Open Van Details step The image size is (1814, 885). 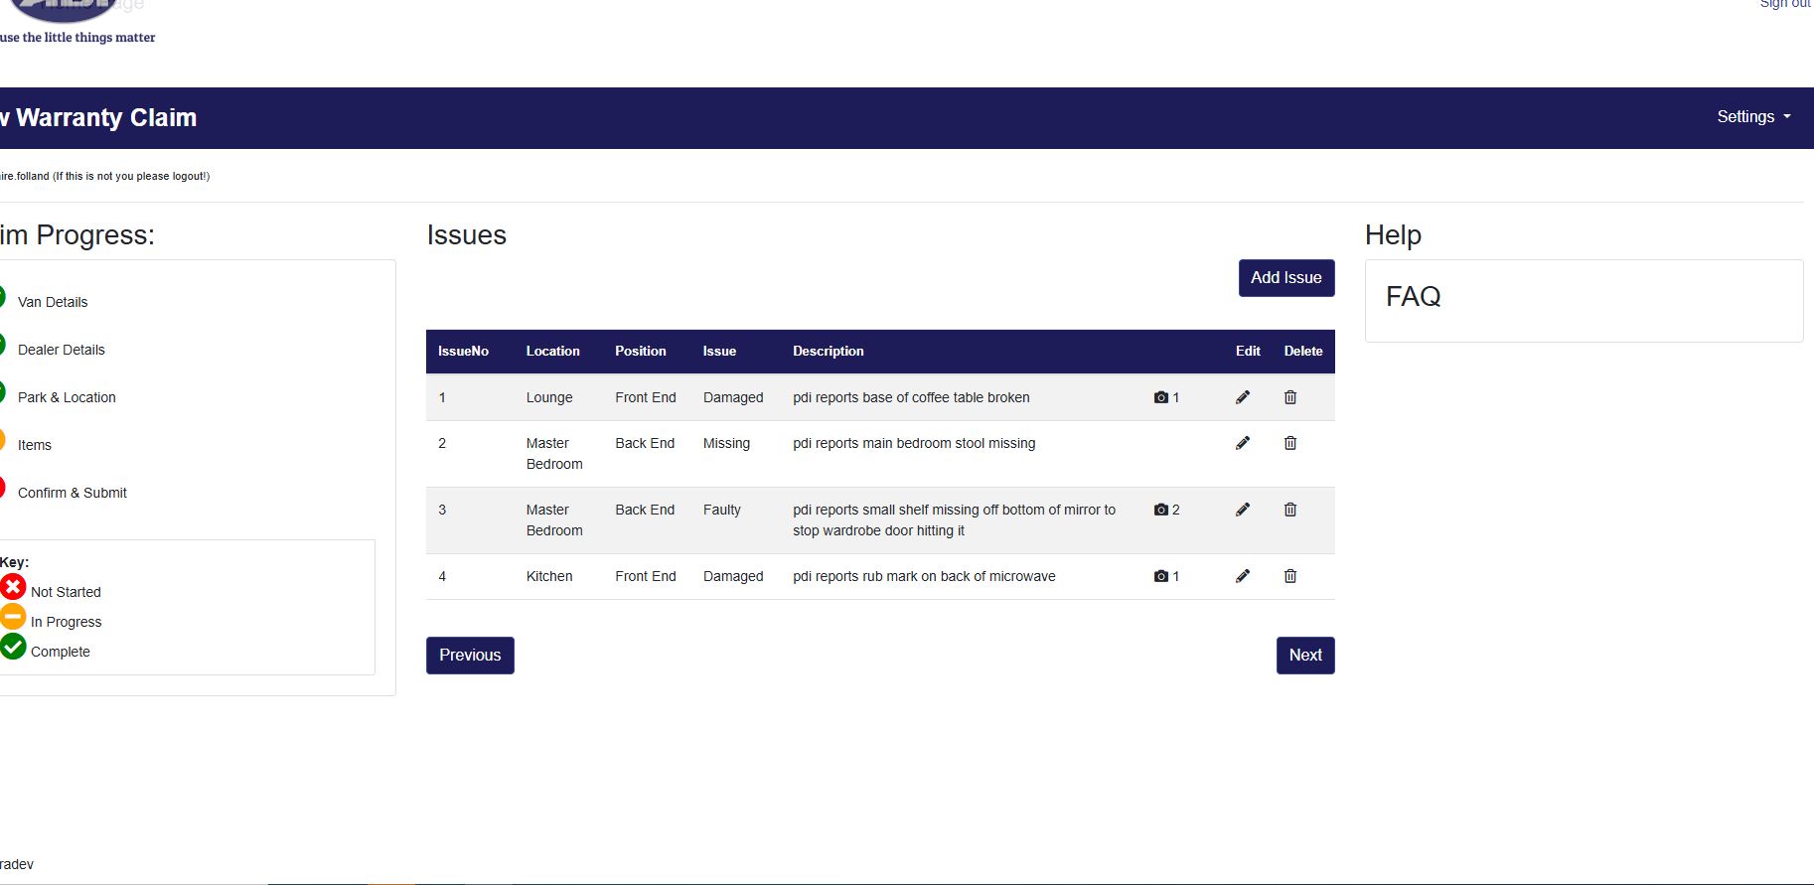(x=53, y=302)
